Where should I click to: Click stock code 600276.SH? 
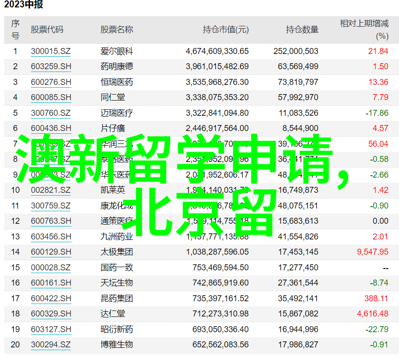click(51, 82)
